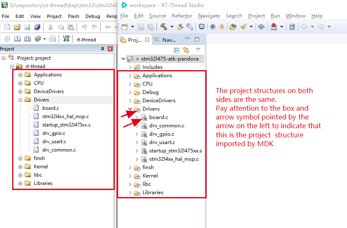
Task: Click Build target icon in Keil toolbar
Action: (17, 39)
